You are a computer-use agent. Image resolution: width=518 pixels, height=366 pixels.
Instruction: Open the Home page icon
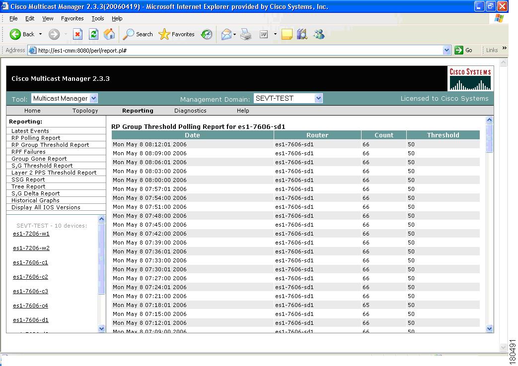[109, 34]
